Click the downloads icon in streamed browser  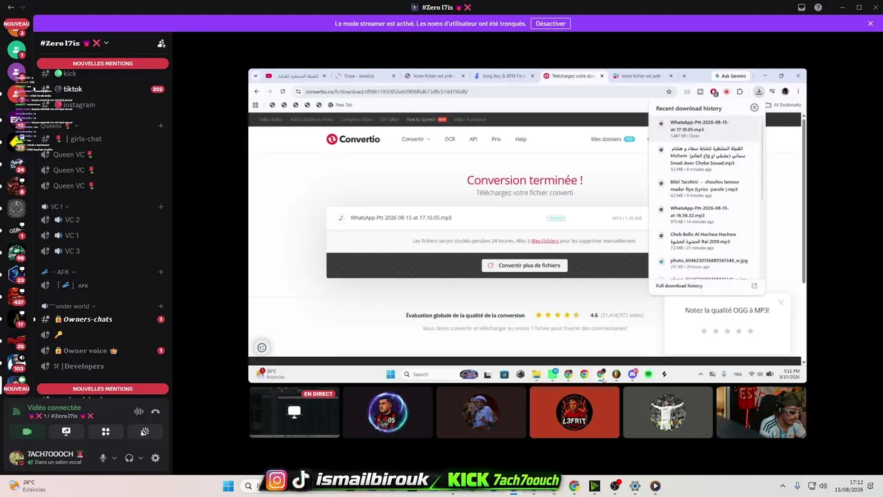759,92
